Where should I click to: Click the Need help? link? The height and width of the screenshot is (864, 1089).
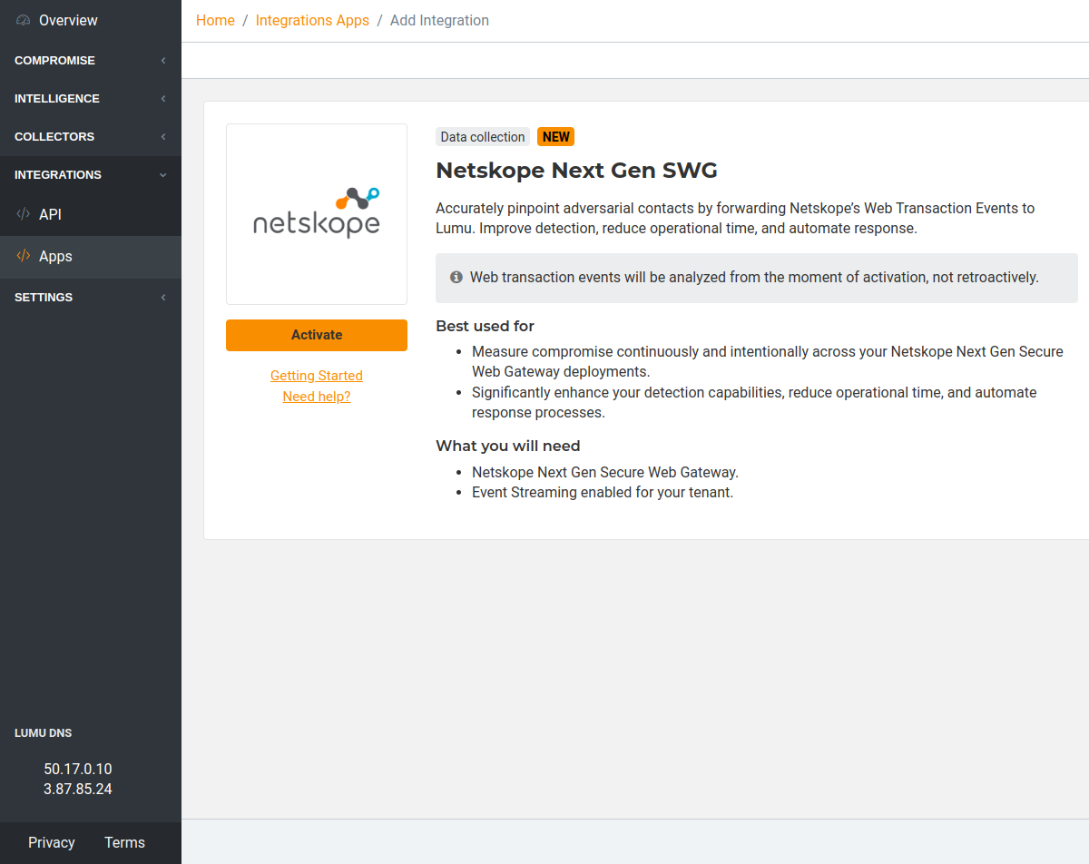[316, 396]
